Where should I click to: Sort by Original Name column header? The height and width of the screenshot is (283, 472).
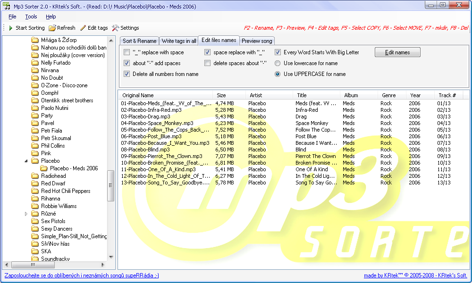pyautogui.click(x=166, y=95)
